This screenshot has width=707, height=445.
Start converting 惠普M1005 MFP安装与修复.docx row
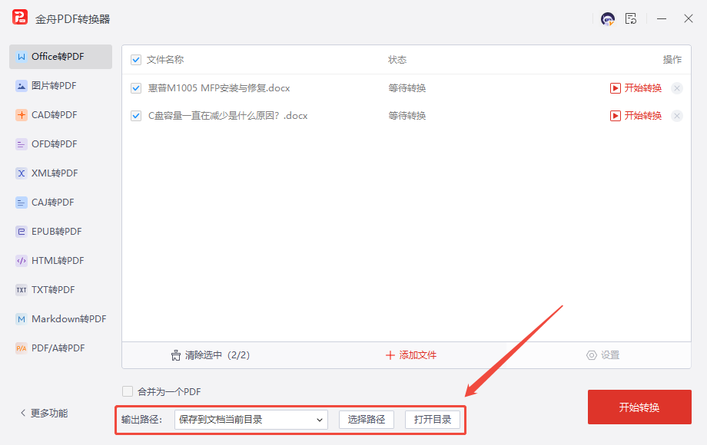coord(636,88)
